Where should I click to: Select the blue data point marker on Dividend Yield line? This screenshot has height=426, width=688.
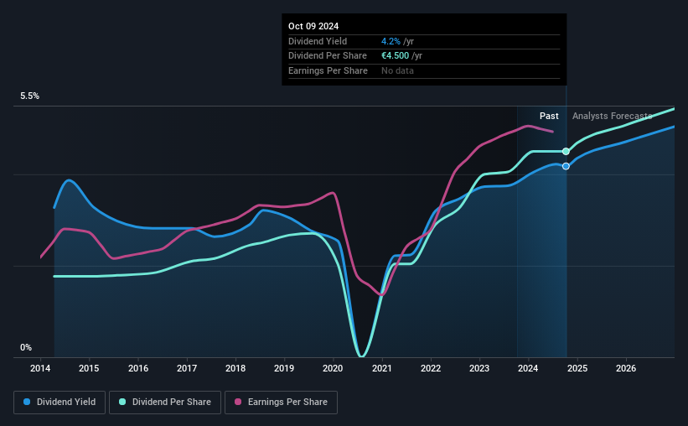click(566, 166)
